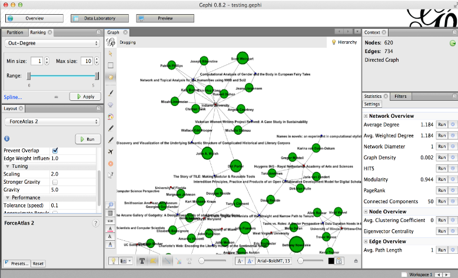Collapse the Tuning section
The image size is (458, 278).
(x=8, y=166)
